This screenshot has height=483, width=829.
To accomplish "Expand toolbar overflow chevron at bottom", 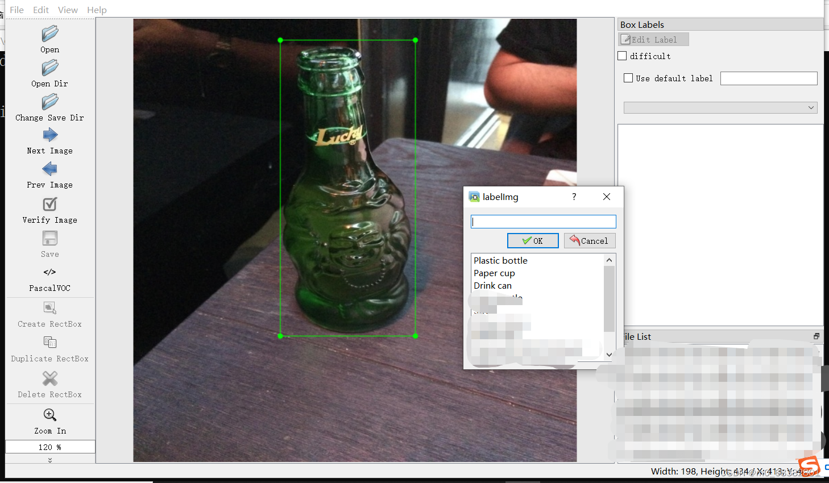I will [x=50, y=460].
